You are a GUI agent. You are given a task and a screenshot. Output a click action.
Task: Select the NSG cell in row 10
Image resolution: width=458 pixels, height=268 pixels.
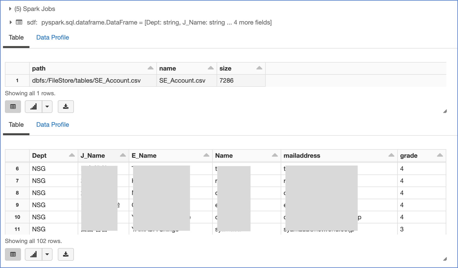click(x=54, y=217)
